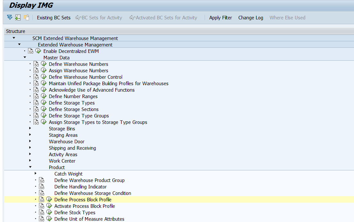
Task: Select Define Number Ranges text
Action: pos(73,96)
